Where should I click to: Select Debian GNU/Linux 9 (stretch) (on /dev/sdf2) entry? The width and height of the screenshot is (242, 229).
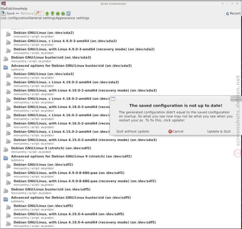pos(51,150)
